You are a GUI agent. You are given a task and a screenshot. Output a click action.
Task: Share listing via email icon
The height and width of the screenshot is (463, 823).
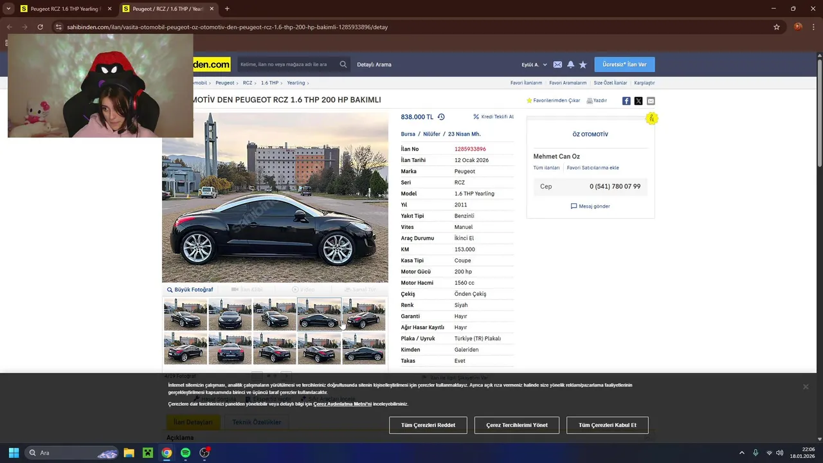pyautogui.click(x=651, y=101)
